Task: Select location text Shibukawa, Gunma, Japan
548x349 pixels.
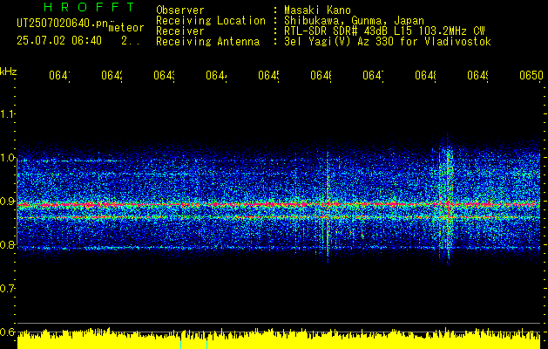Action: click(x=354, y=21)
